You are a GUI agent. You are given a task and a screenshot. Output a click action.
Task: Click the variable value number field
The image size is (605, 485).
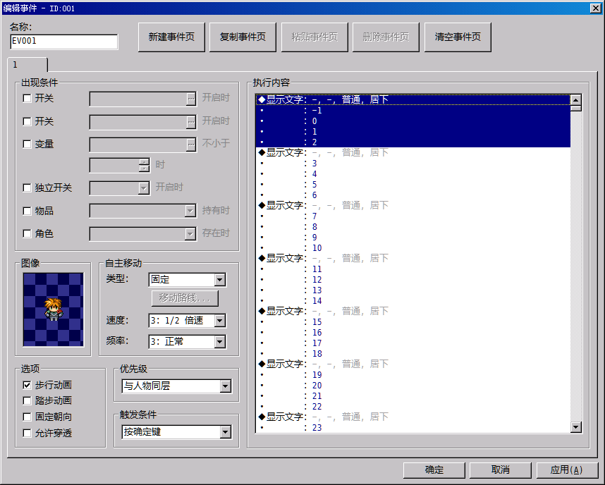click(x=114, y=166)
